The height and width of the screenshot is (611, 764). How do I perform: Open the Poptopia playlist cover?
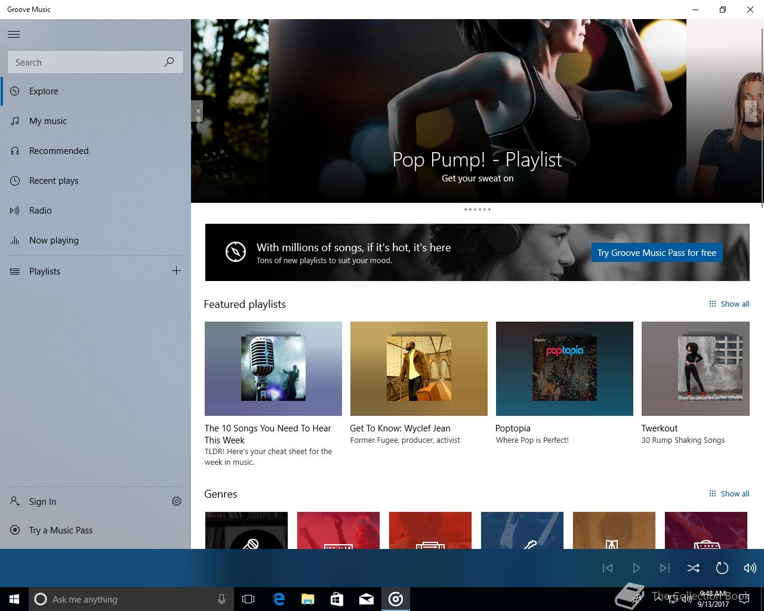coord(565,369)
